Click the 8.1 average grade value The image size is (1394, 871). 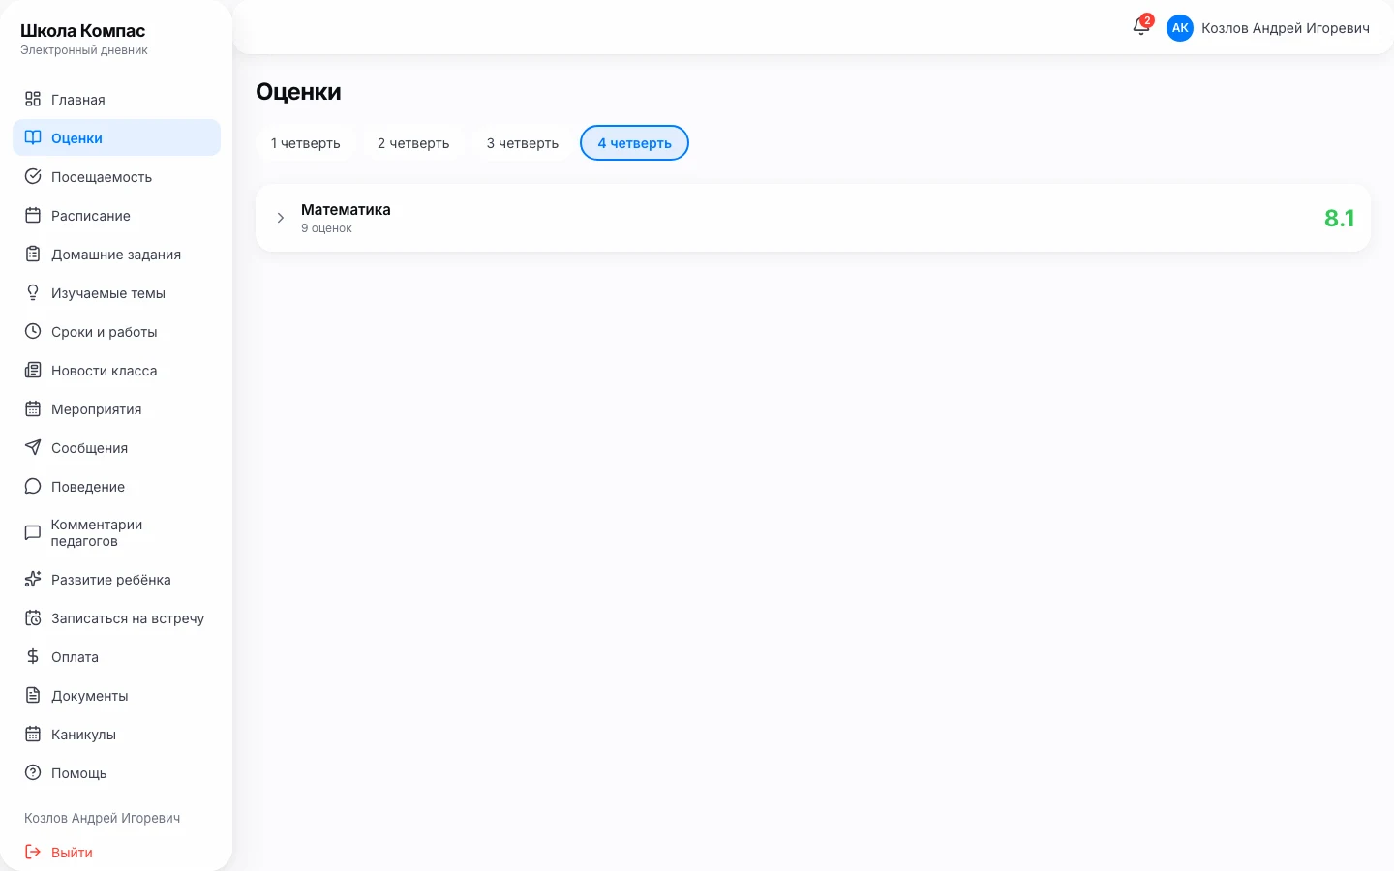pyautogui.click(x=1340, y=219)
